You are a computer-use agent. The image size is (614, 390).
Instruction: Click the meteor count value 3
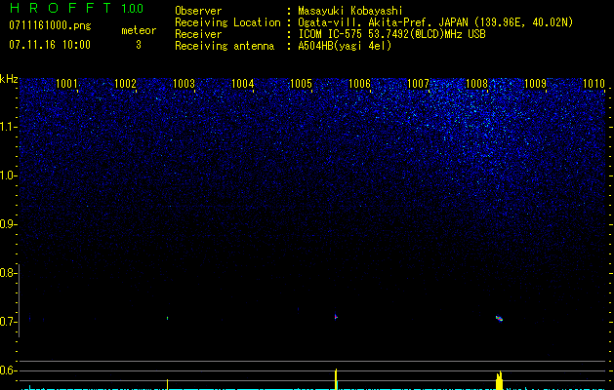[139, 45]
